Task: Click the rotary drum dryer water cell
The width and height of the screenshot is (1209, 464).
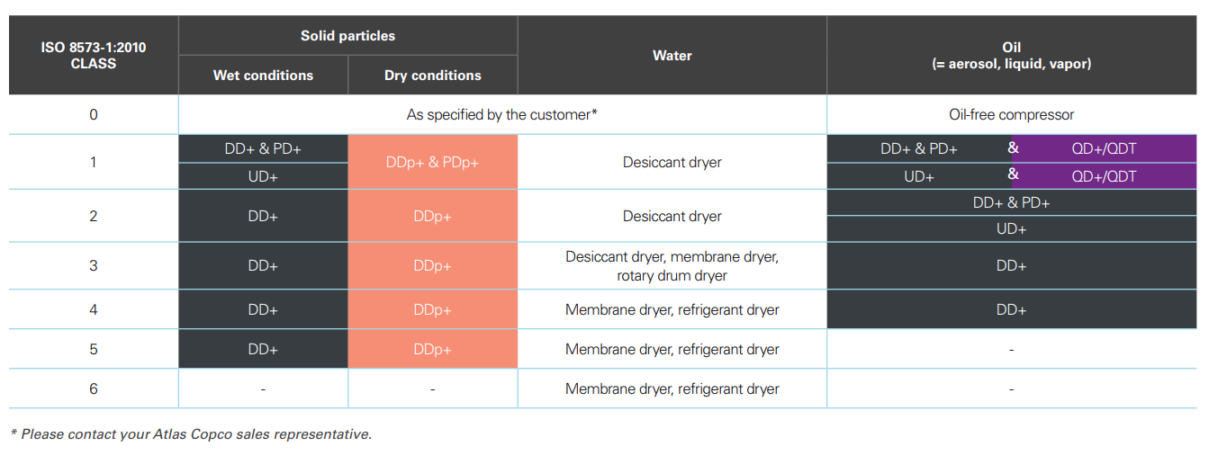Action: 672,266
